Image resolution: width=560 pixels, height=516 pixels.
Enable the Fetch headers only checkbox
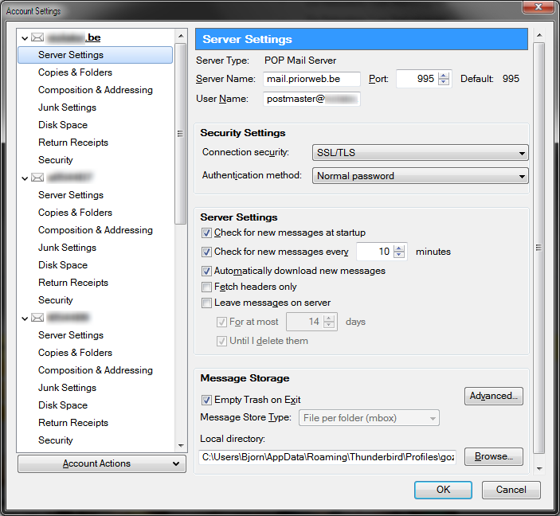(x=207, y=287)
